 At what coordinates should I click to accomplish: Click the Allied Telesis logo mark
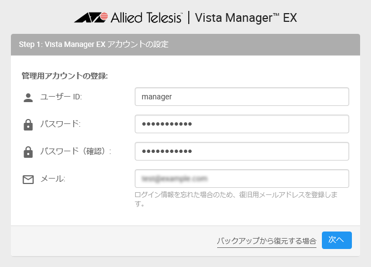(91, 17)
